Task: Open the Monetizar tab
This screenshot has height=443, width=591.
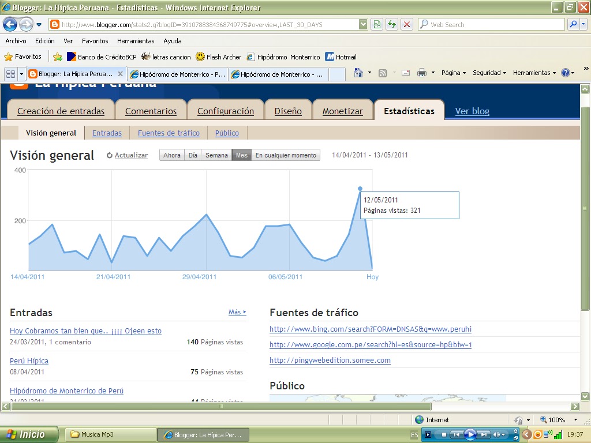Action: tap(342, 111)
